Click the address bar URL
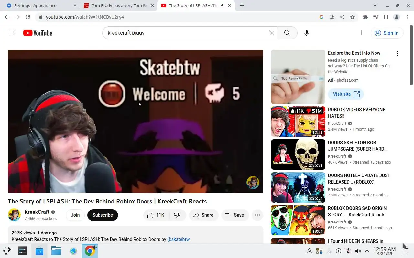Viewport: 414px width, 258px height. pyautogui.click(x=85, y=17)
